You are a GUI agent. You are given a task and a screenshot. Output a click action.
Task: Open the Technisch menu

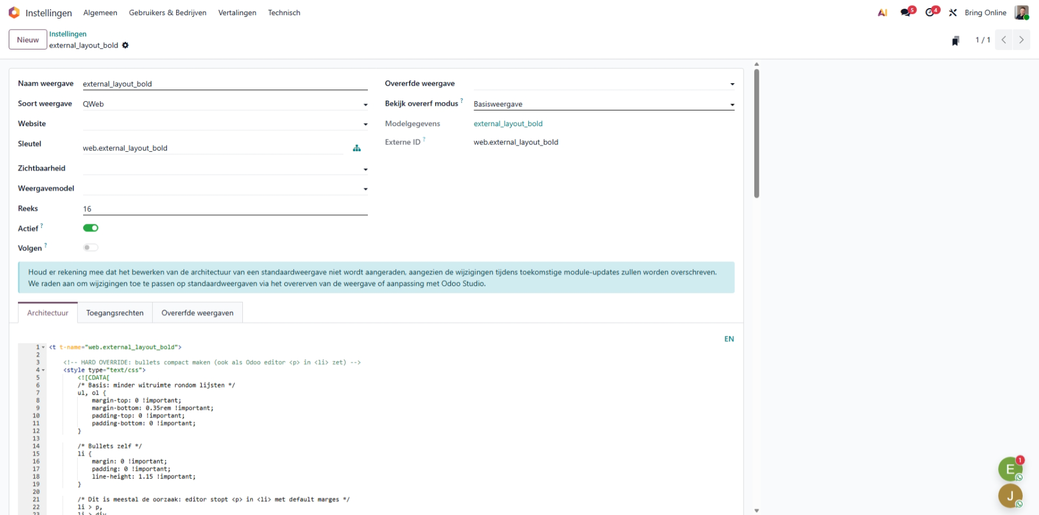(x=284, y=13)
